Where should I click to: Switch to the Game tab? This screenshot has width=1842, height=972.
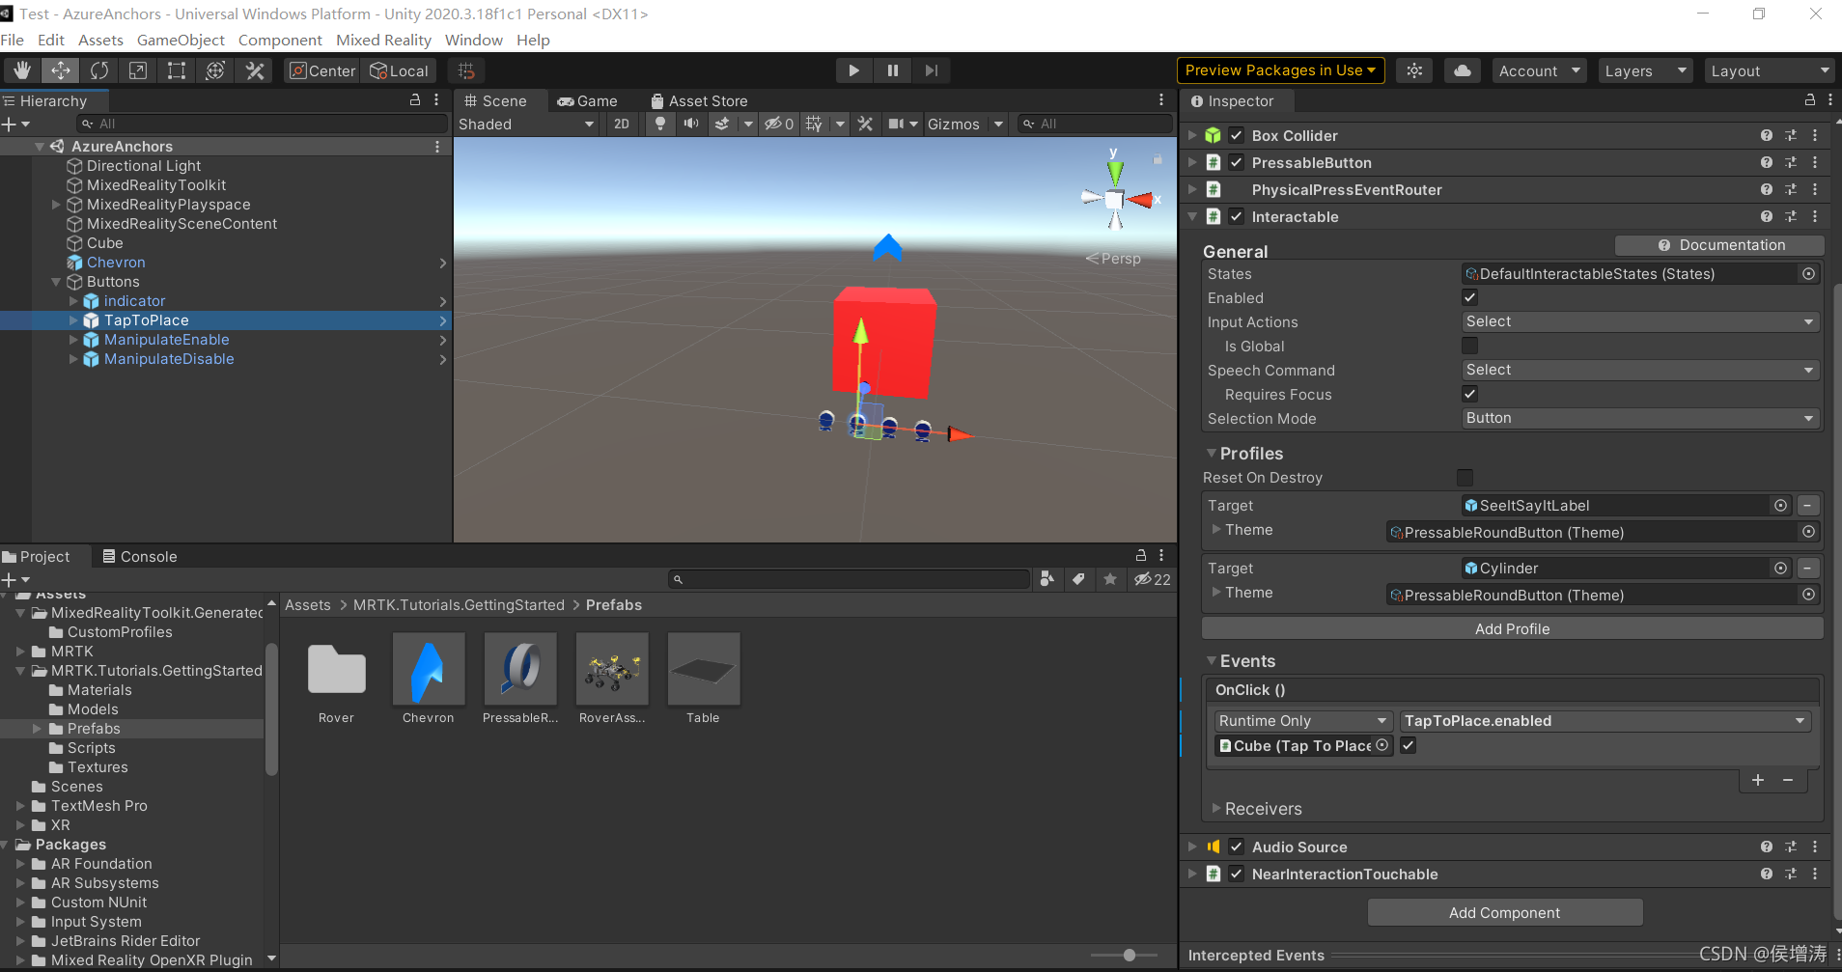click(587, 100)
